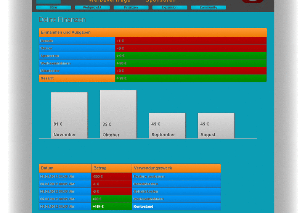Switch to the Webprojekt tab
Screen dimensions: 305x213
pyautogui.click(x=92, y=7)
